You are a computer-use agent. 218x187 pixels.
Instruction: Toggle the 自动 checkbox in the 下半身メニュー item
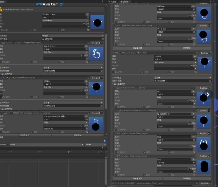tap(84, 24)
